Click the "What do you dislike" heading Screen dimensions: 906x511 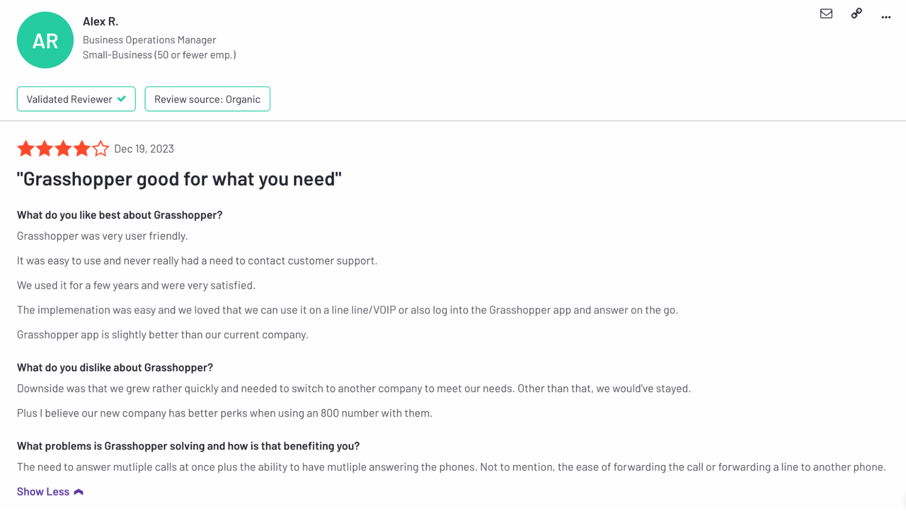point(115,367)
